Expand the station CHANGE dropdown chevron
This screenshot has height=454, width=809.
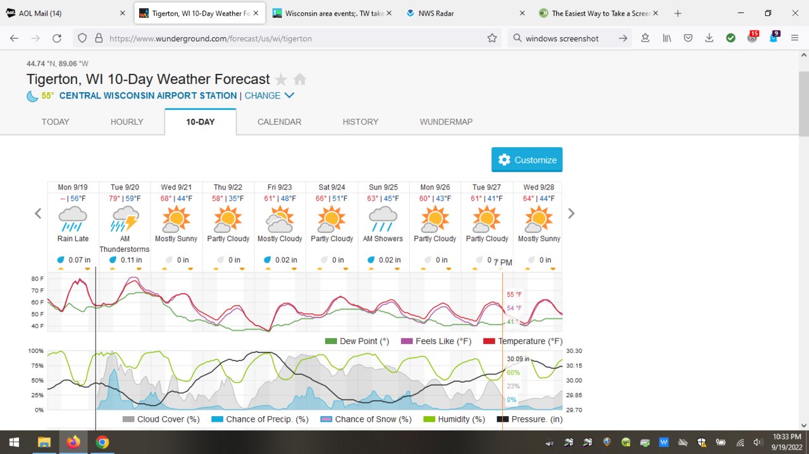pyautogui.click(x=289, y=95)
